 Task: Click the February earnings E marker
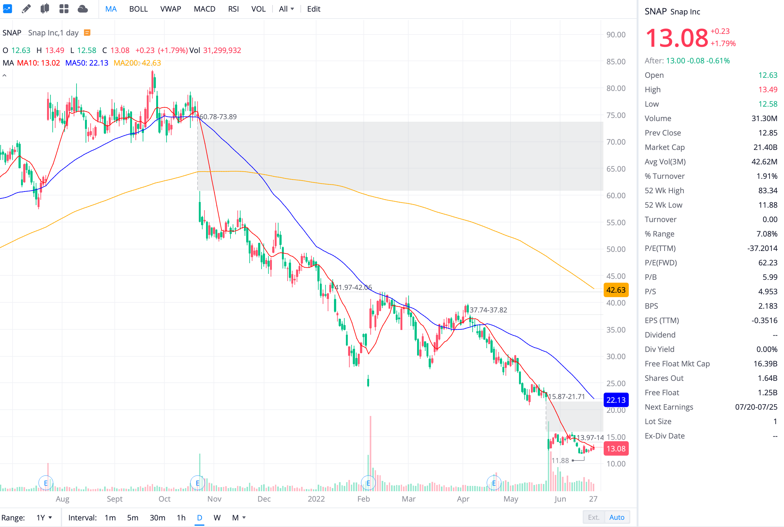click(368, 483)
